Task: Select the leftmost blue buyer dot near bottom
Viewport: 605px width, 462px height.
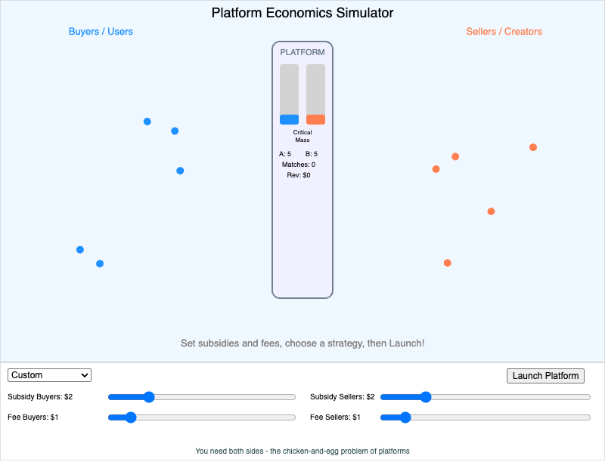Action: pos(79,249)
